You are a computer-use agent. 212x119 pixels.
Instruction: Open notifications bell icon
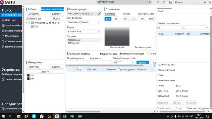pos(164,2)
